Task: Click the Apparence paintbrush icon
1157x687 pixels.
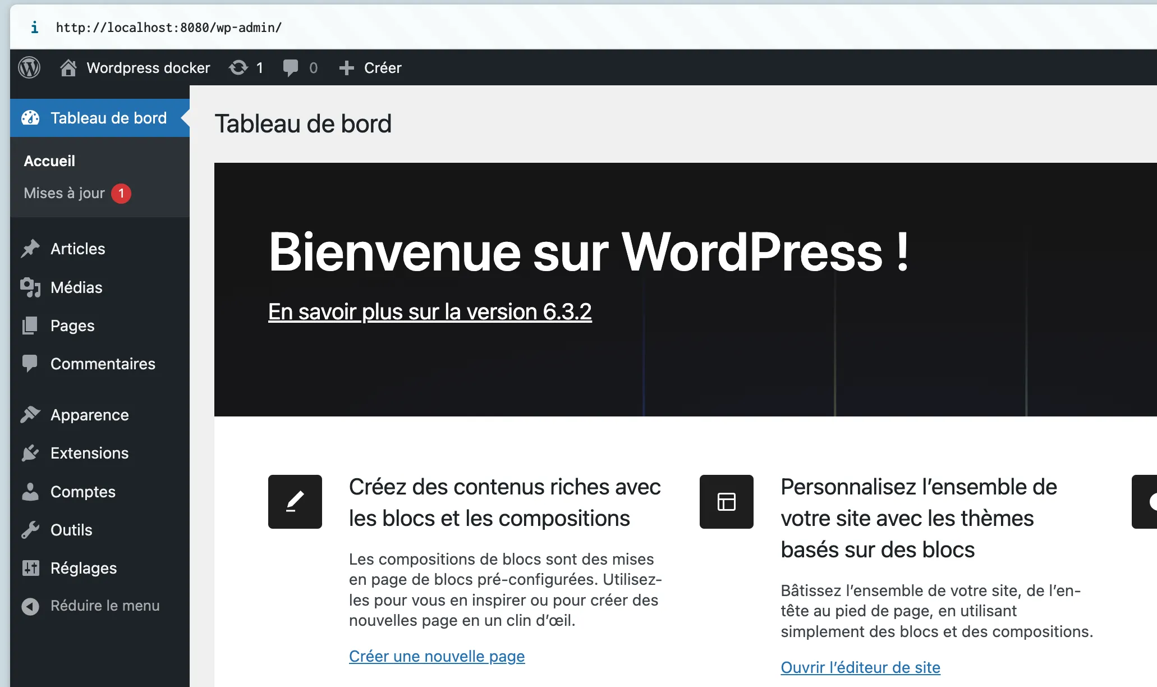Action: [x=30, y=415]
